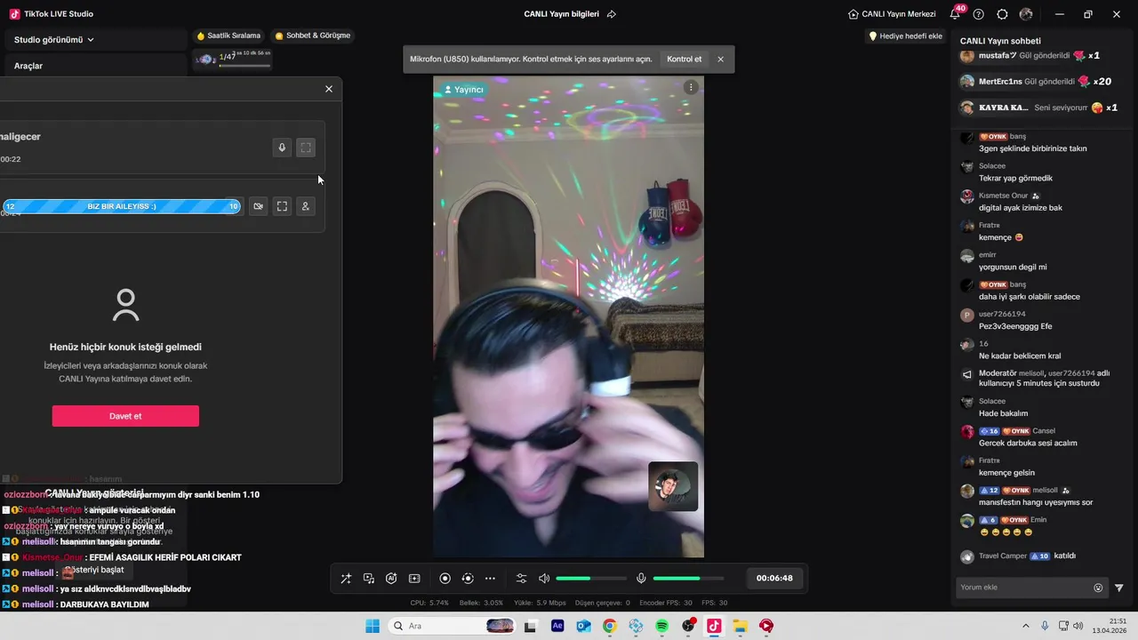Click Hediye hedefi ekle

coord(905,36)
